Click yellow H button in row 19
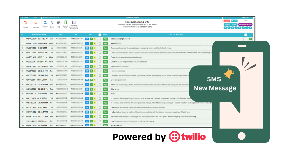 pos(95,121)
